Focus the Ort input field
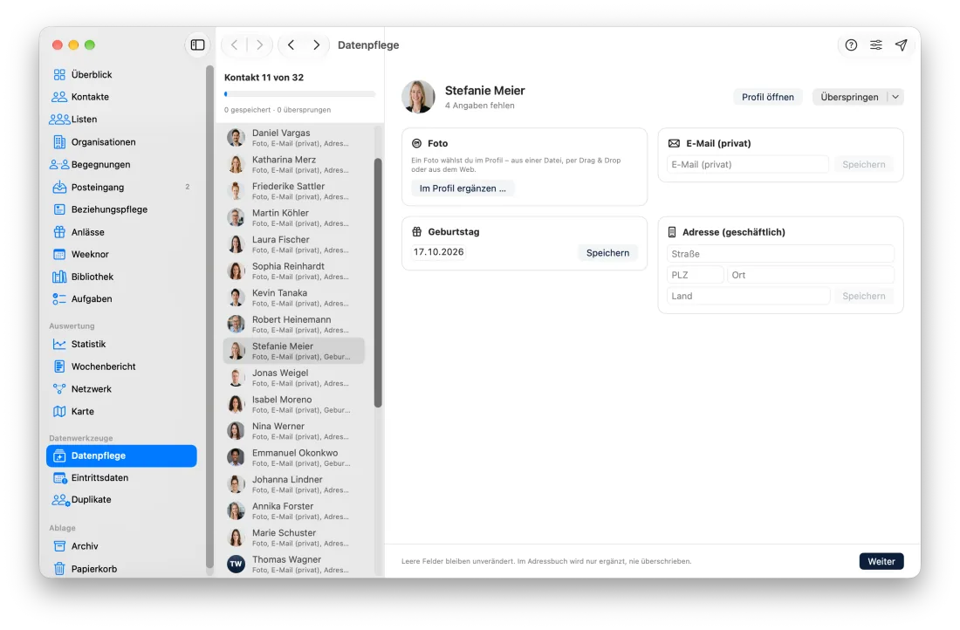This screenshot has height=630, width=960. tap(810, 275)
